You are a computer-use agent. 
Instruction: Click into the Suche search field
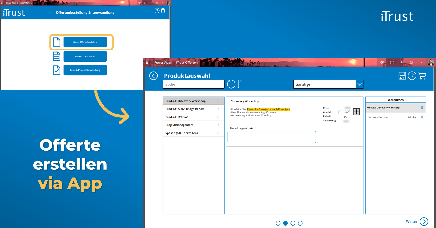(x=193, y=84)
